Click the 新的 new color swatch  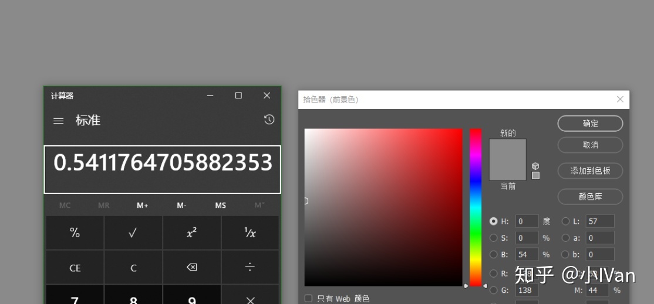(x=508, y=149)
